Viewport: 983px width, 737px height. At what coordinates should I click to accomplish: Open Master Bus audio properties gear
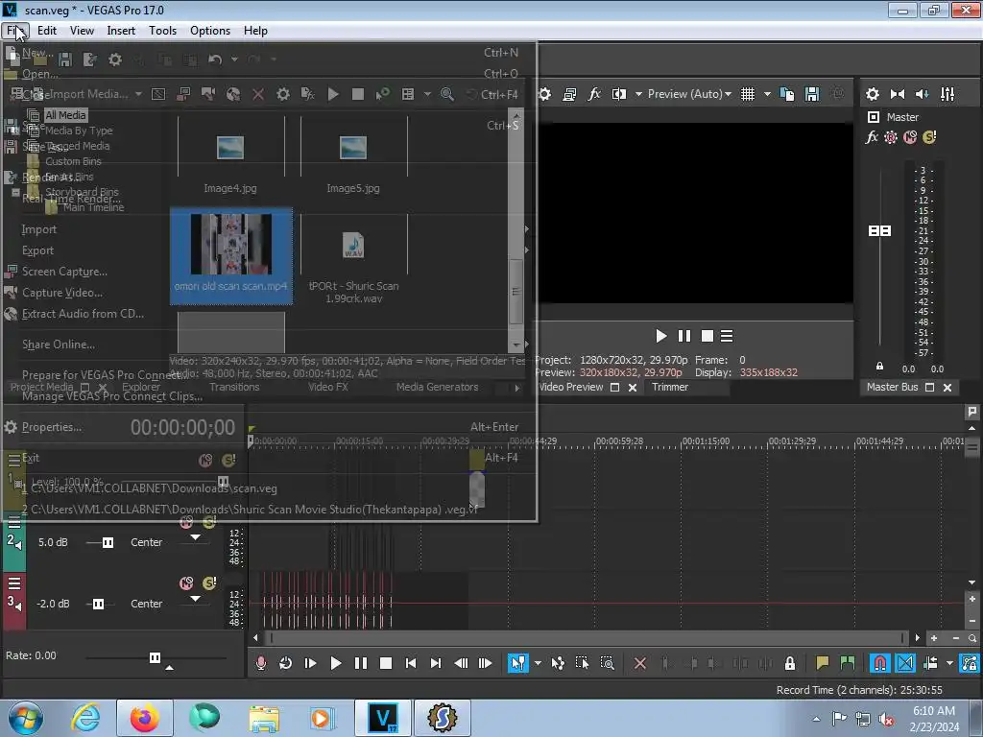[x=872, y=94]
